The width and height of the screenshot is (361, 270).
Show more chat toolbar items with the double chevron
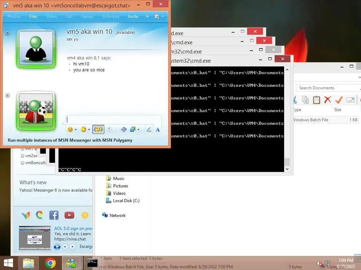[x=147, y=17]
